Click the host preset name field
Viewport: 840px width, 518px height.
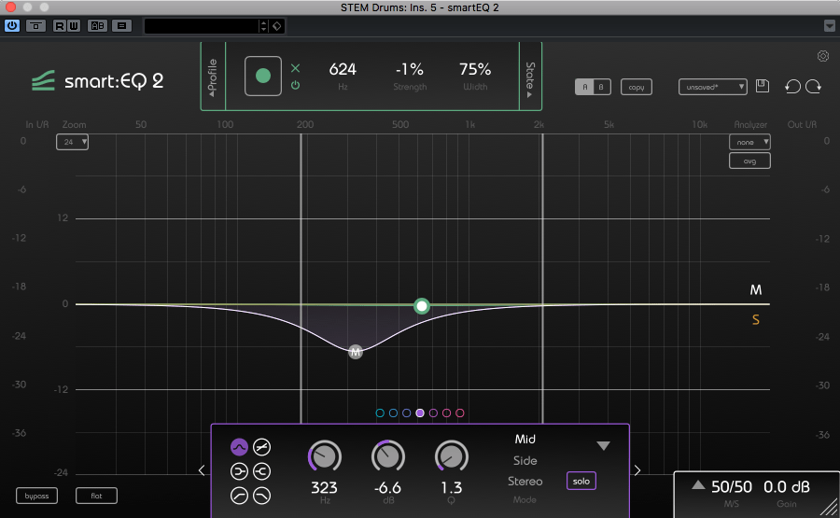[202, 26]
